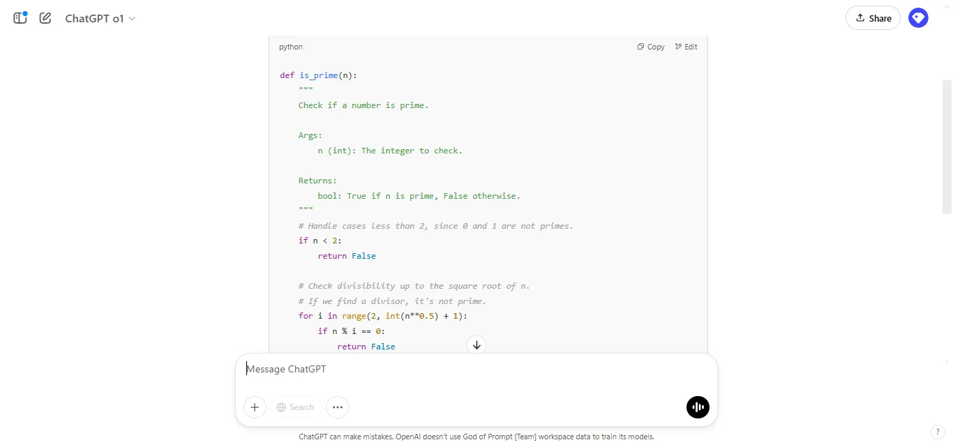Attach a file using the plus icon
The width and height of the screenshot is (953, 447).
pyautogui.click(x=255, y=407)
